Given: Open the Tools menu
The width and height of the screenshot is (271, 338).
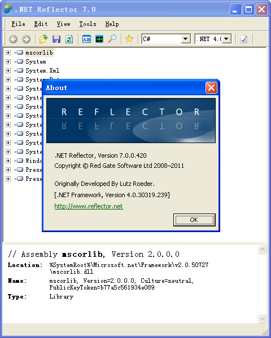Looking at the screenshot, I should tap(88, 24).
